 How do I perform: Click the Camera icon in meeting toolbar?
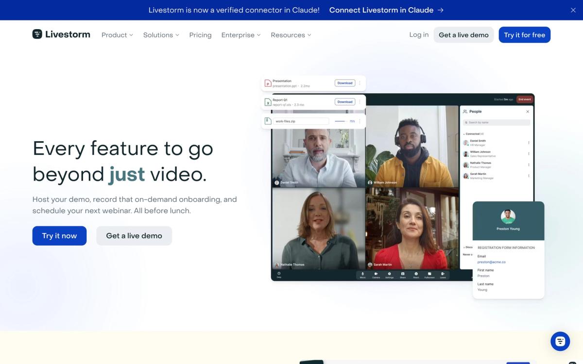[x=376, y=275]
